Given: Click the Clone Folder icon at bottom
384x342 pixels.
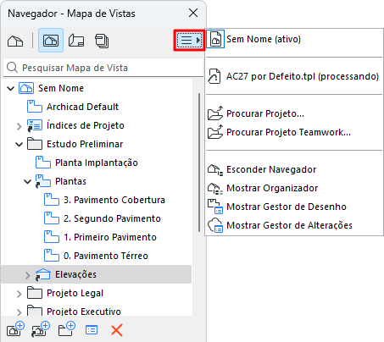Looking at the screenshot, I should click(41, 329).
